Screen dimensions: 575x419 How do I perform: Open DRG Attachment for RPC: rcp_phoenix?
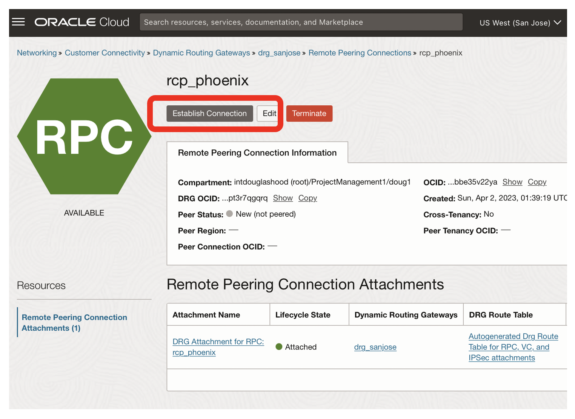pos(218,347)
